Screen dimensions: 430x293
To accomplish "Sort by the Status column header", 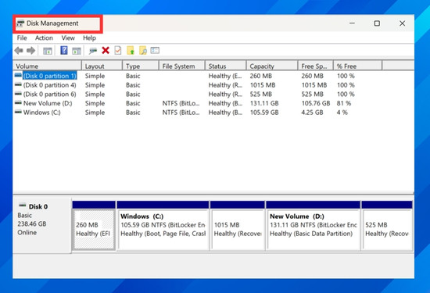I will [x=226, y=66].
